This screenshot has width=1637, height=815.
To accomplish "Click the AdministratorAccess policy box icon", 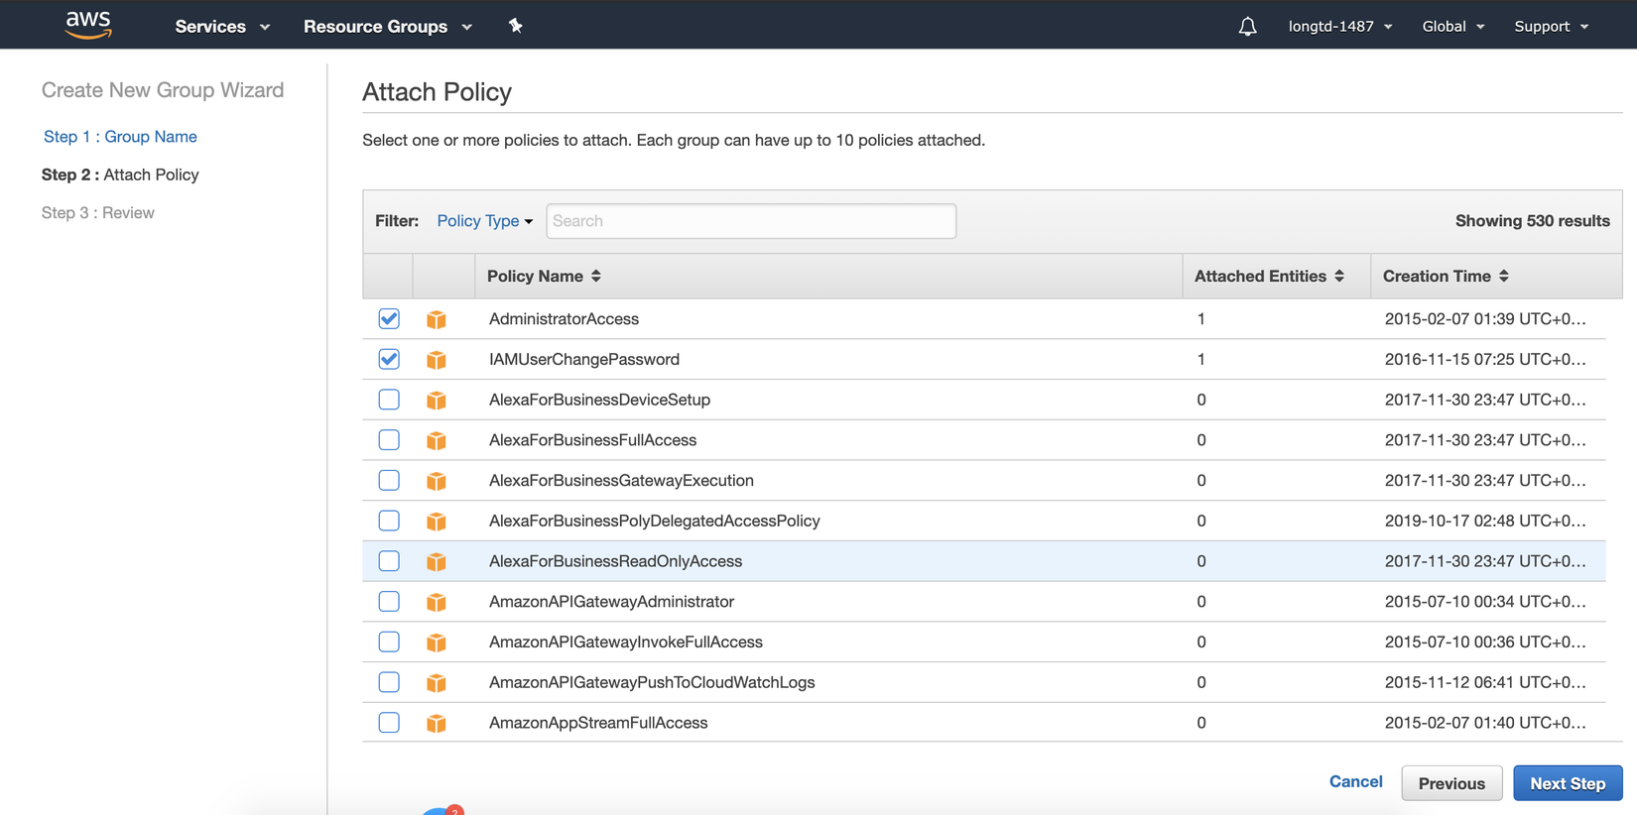I will pyautogui.click(x=437, y=319).
